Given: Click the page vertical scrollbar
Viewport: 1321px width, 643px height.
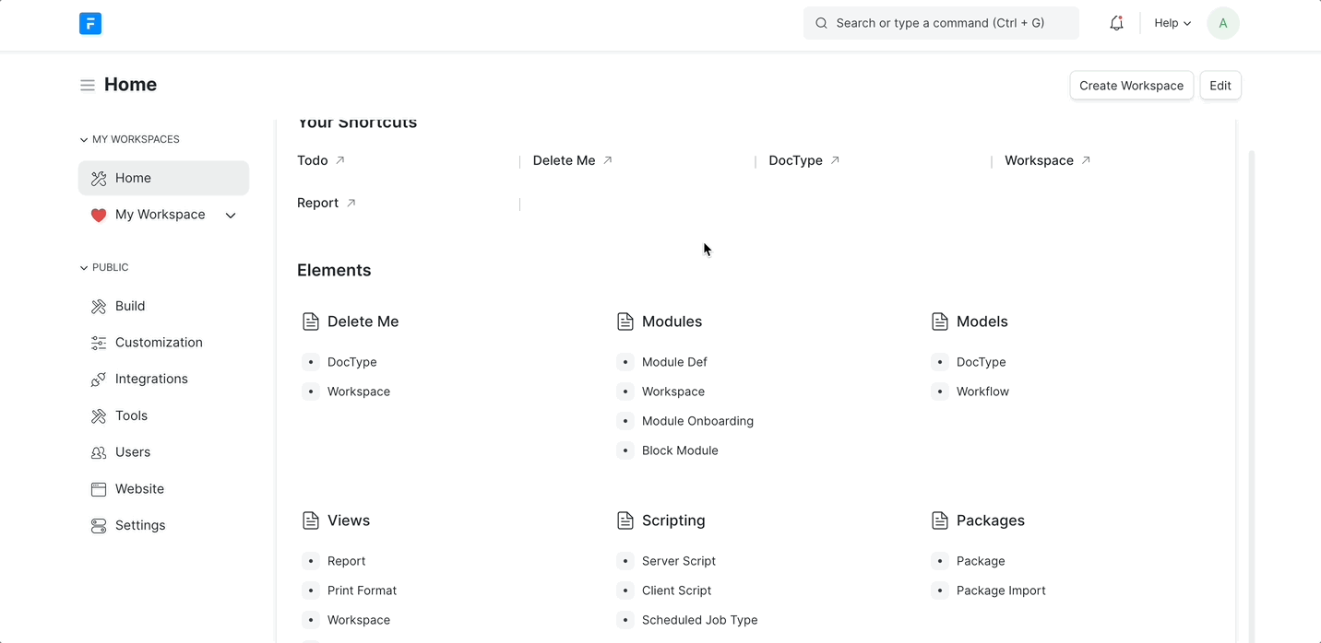Looking at the screenshot, I should (x=1251, y=396).
